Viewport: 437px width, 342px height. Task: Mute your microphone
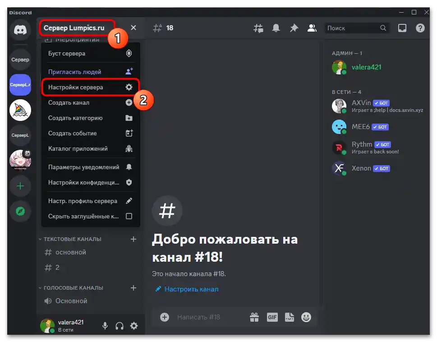point(105,325)
